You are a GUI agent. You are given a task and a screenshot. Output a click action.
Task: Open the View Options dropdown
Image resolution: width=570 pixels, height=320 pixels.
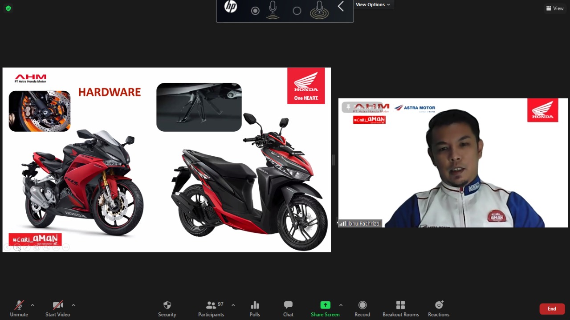click(373, 5)
